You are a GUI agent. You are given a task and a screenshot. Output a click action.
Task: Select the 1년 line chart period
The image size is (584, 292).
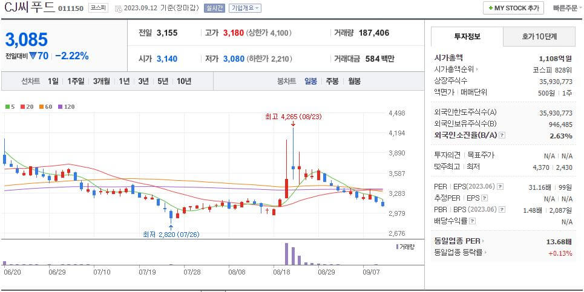[125, 81]
